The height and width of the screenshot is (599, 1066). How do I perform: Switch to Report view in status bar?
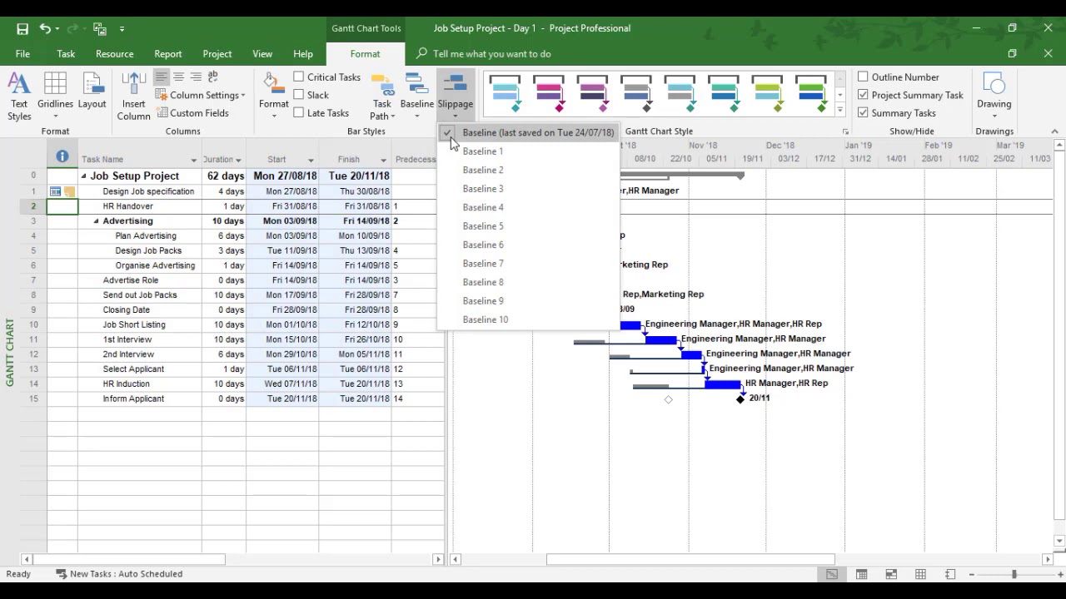(x=950, y=574)
